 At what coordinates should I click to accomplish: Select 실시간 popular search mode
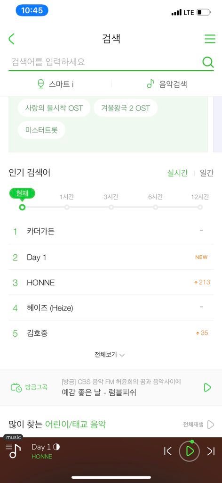pos(177,173)
